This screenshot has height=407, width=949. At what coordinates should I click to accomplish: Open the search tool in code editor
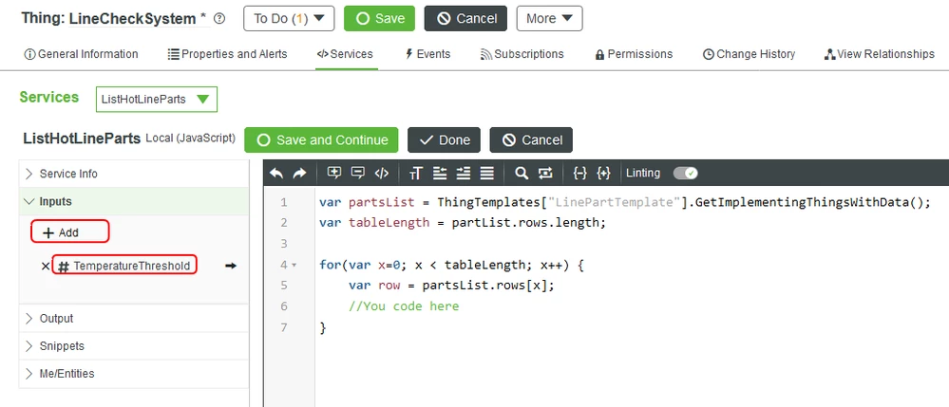(x=522, y=174)
